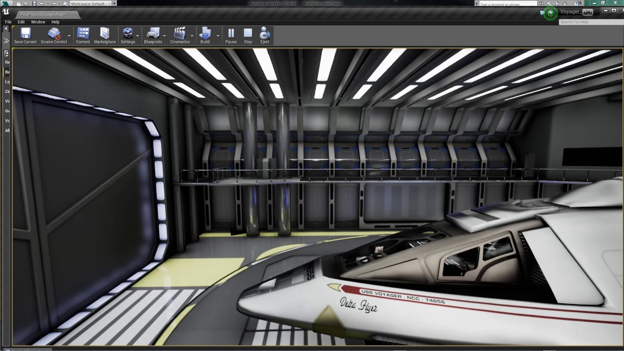Click the Modes panel search icon

[6, 53]
